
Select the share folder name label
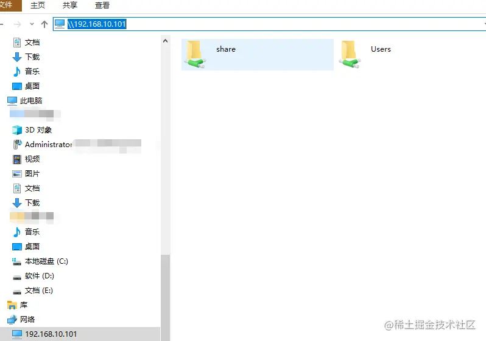(x=226, y=49)
